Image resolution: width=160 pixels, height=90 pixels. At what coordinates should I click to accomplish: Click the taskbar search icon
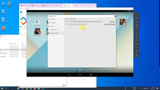[x=6, y=88]
